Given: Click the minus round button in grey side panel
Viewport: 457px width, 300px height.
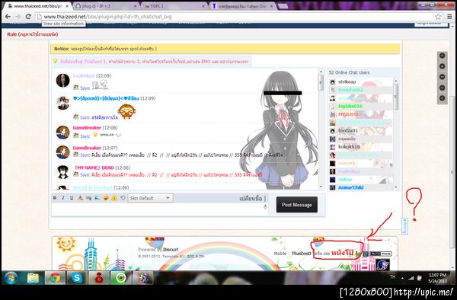Looking at the screenshot, I should tap(442, 77).
